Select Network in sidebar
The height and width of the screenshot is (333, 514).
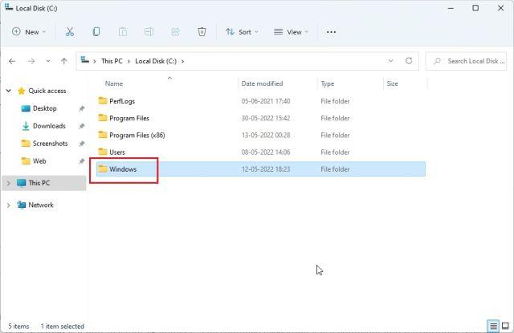coord(41,205)
